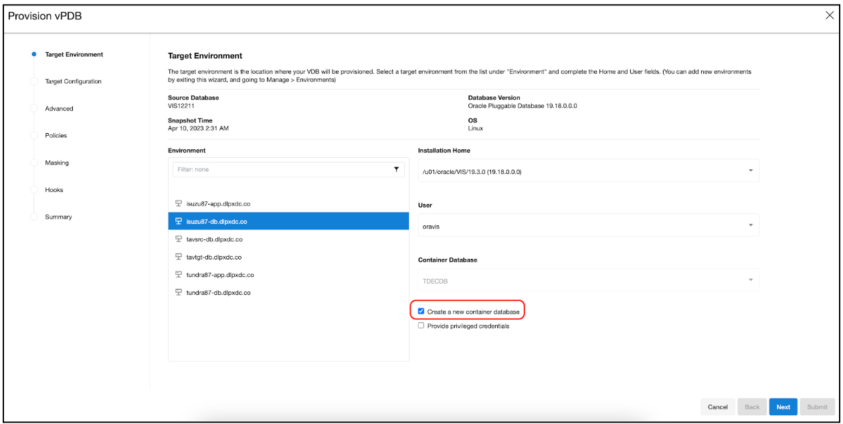Open the Installation Home dropdown
Screen dimensions: 843x424
tap(588, 171)
